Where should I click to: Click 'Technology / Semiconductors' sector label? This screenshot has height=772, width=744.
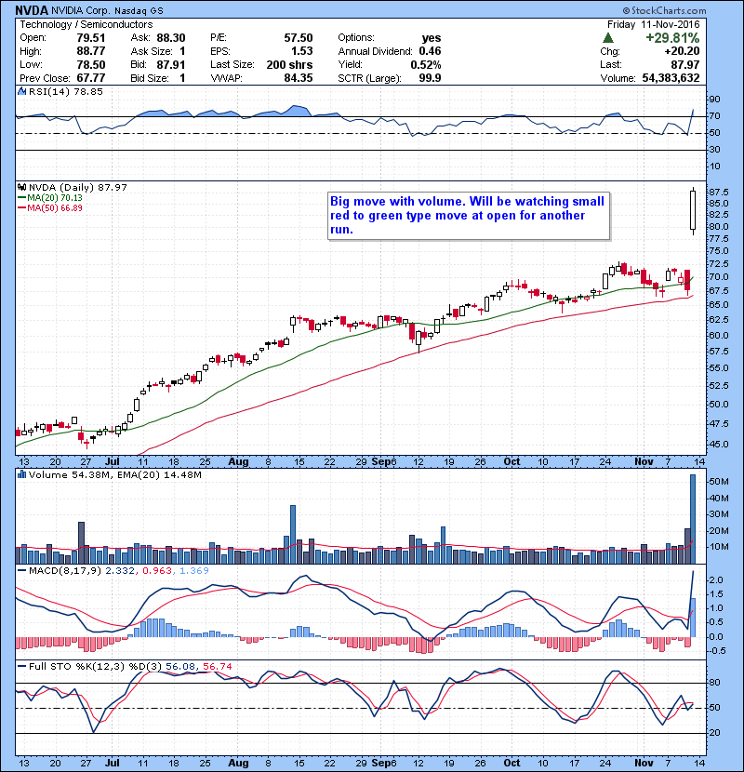pos(86,24)
